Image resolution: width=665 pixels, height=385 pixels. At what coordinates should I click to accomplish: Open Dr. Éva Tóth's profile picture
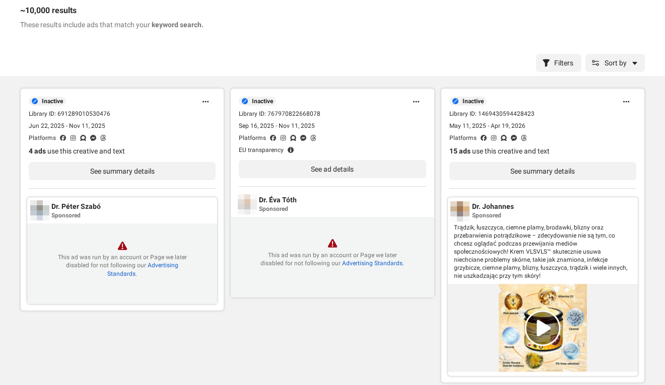coord(247,204)
